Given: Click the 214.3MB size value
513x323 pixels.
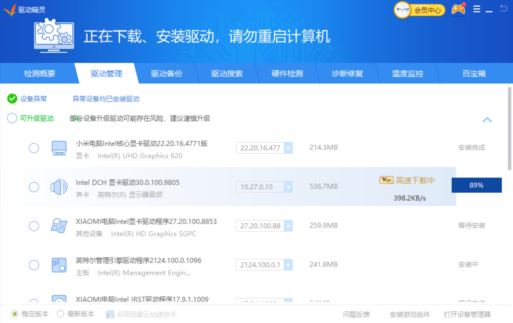Looking at the screenshot, I should pos(323,147).
